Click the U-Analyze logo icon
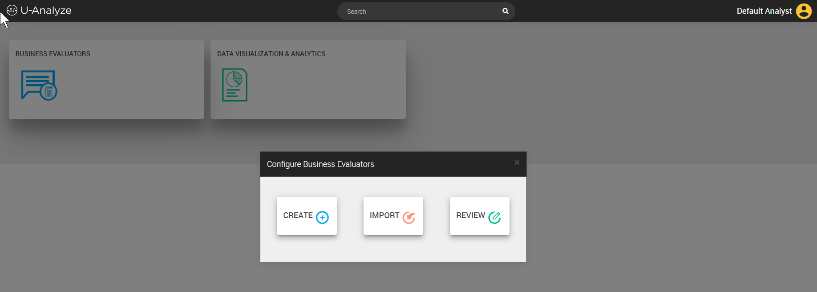The height and width of the screenshot is (292, 817). pyautogui.click(x=12, y=10)
